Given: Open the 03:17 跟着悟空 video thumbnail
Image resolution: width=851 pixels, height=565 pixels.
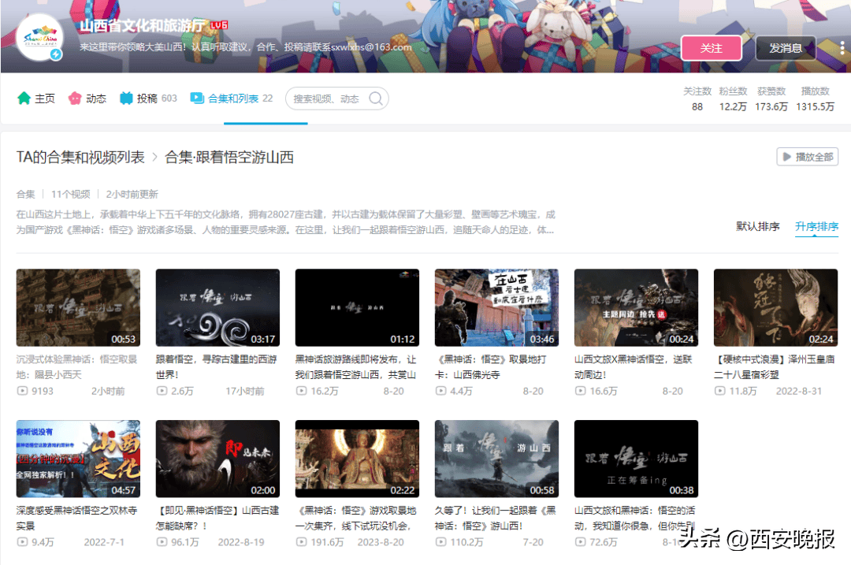Looking at the screenshot, I should (x=217, y=308).
